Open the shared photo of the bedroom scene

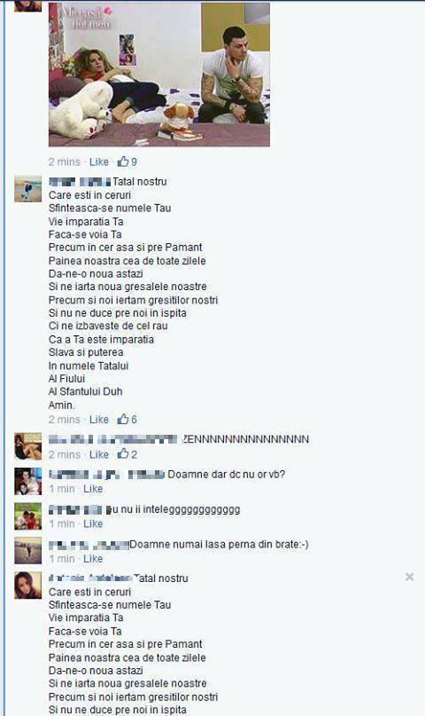[159, 74]
